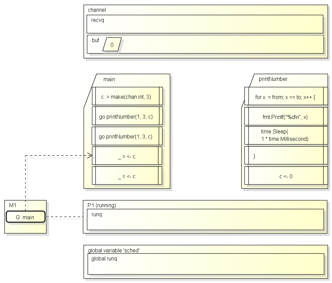Select the closing brace block

[286, 155]
